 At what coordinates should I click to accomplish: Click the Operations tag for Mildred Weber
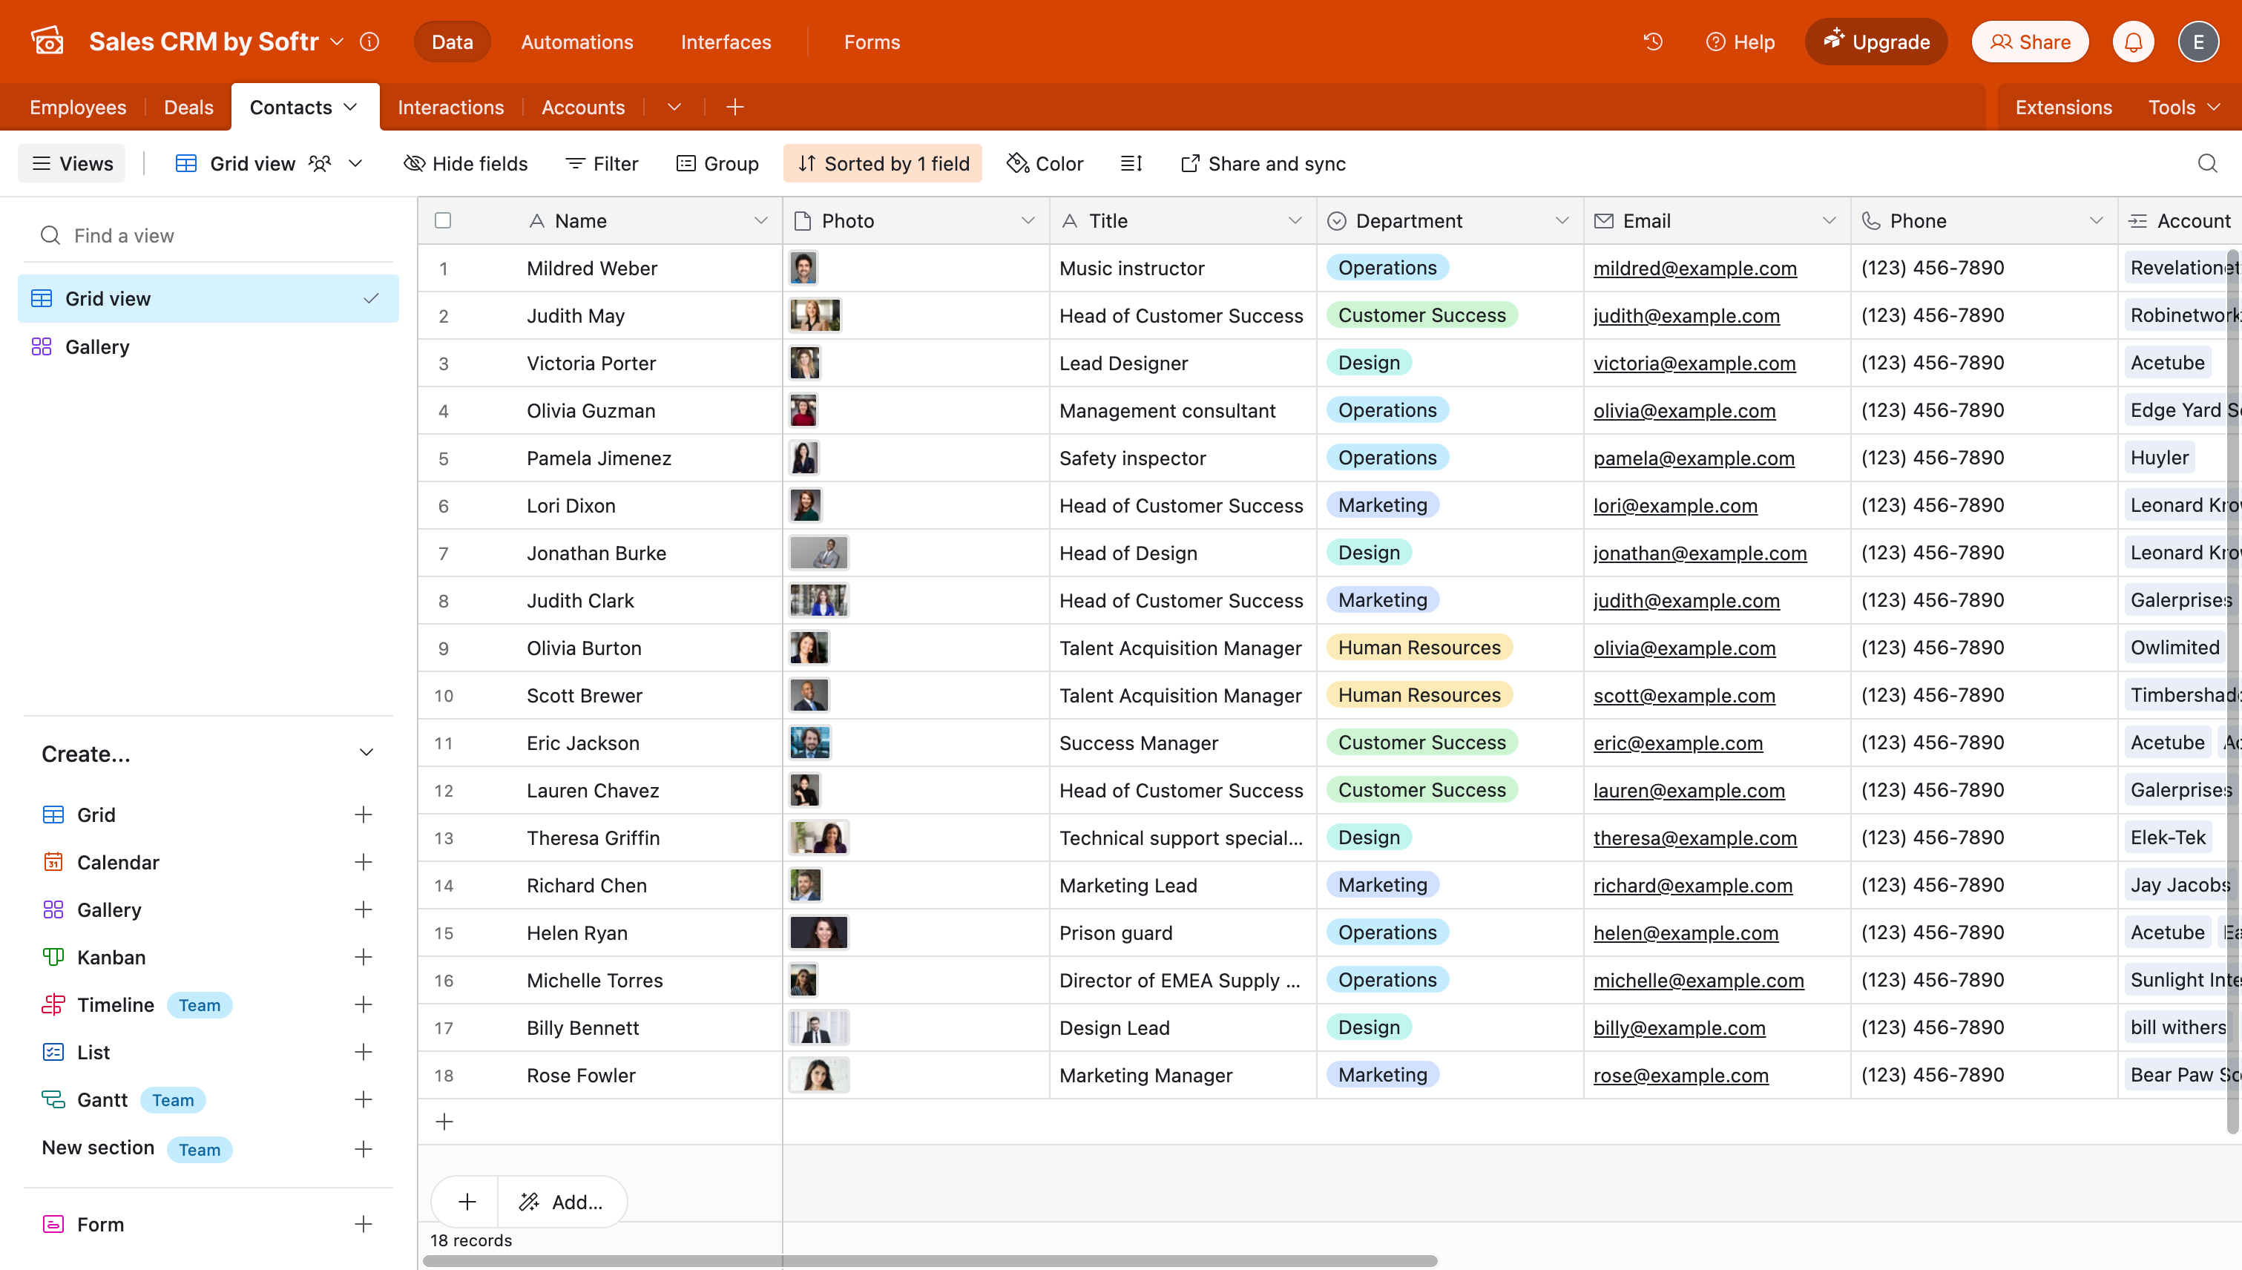[x=1386, y=268]
